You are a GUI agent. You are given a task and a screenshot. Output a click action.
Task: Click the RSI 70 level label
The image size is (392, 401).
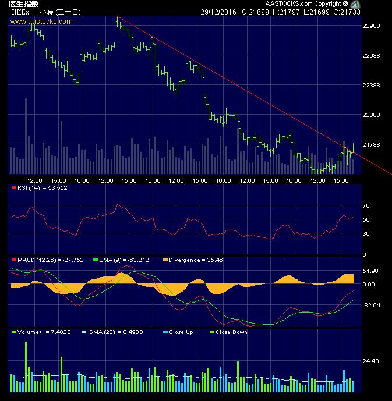(x=366, y=206)
